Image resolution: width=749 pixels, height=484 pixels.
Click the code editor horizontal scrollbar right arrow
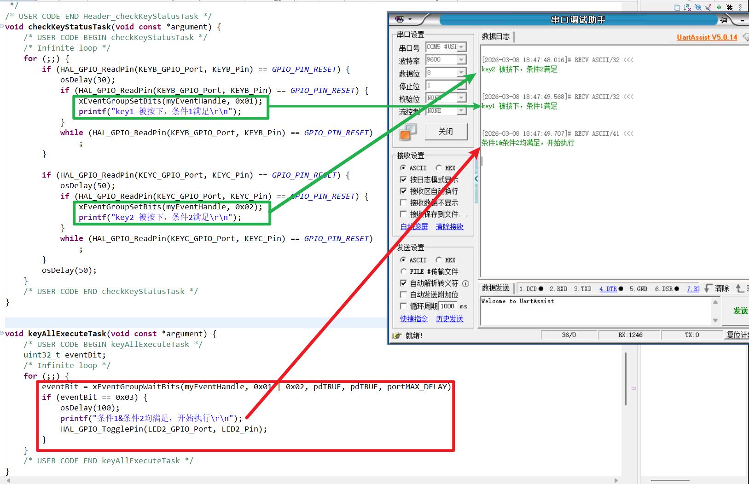[x=616, y=480]
